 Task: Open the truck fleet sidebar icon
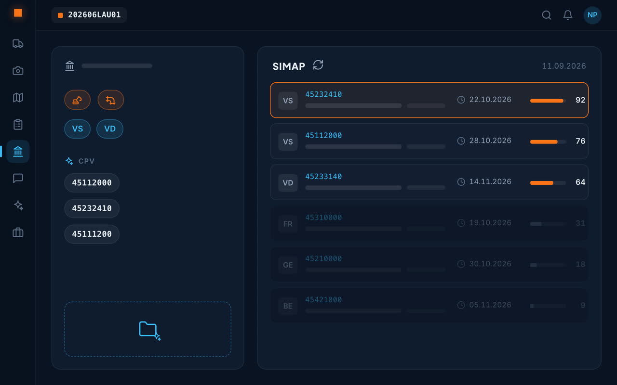[x=18, y=44]
